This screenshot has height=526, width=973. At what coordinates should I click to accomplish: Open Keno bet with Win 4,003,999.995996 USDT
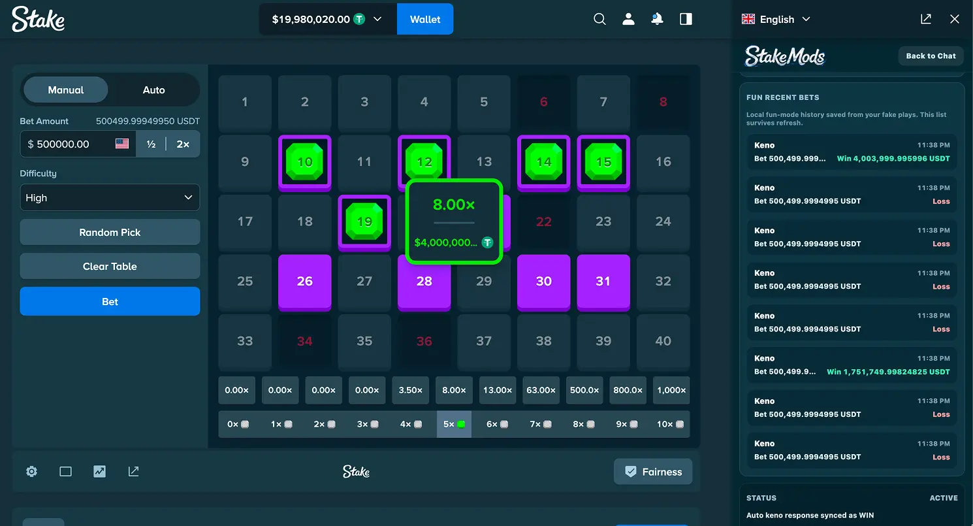point(852,152)
